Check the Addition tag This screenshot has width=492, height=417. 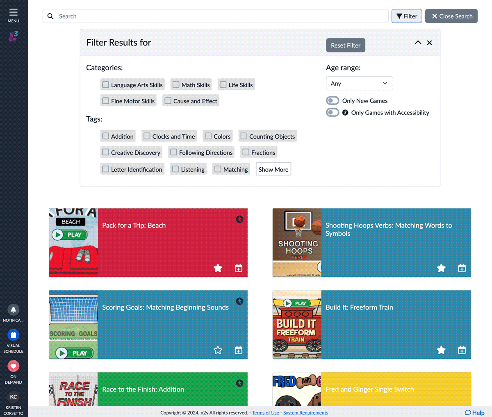click(106, 136)
